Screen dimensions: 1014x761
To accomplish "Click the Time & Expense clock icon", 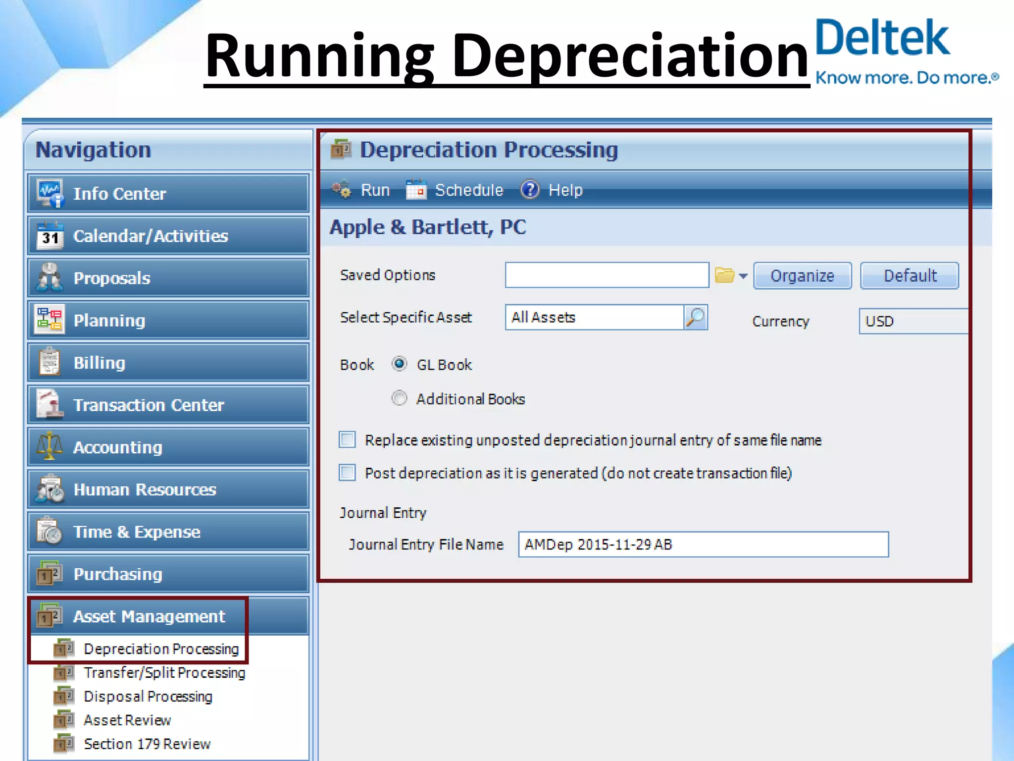I will (x=50, y=532).
